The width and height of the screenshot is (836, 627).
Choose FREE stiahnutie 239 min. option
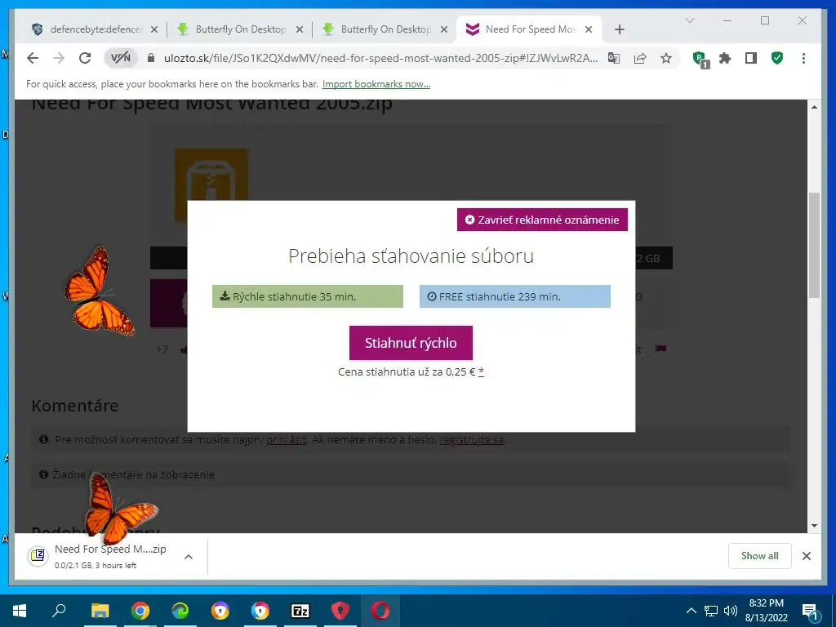tap(515, 296)
